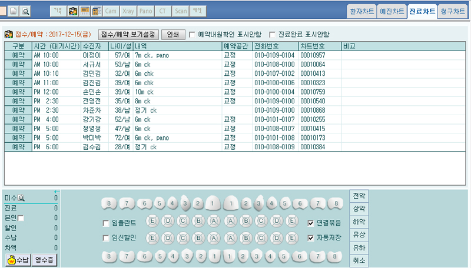
Task: Click the new document icon in toolbar
Action: [x=14, y=11]
